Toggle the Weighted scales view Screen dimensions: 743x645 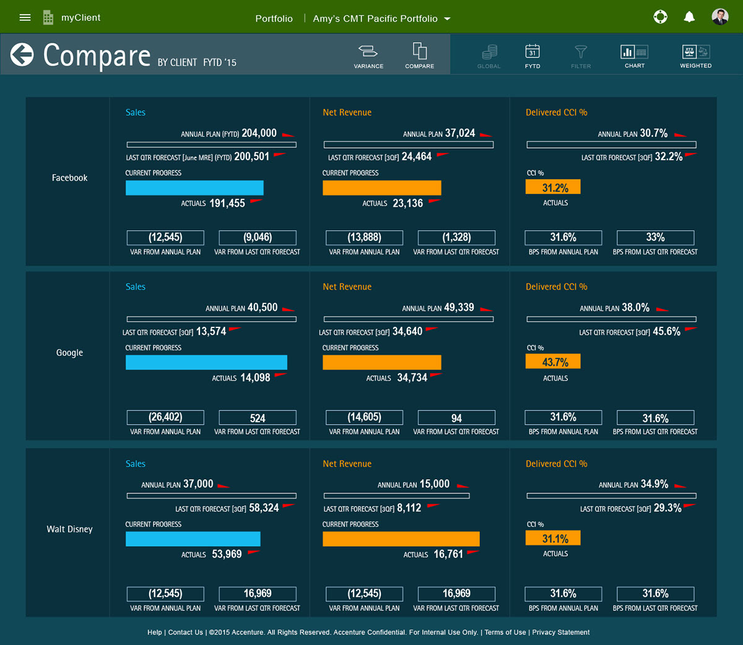696,56
